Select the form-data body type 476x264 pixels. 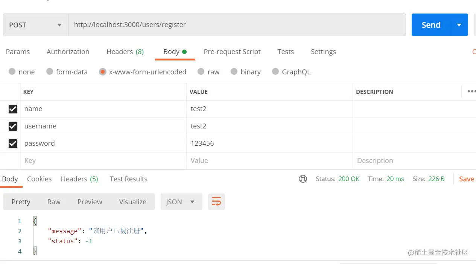pyautogui.click(x=67, y=72)
